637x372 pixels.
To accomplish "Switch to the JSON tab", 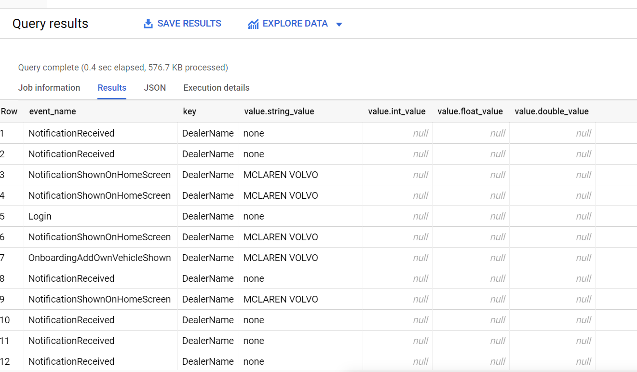I will coord(155,88).
